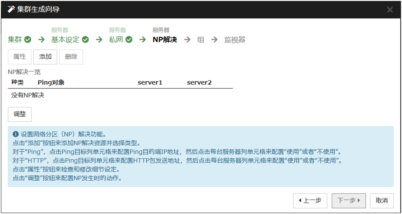Select the 监视器 wizard step
The width and height of the screenshot is (402, 214).
(235, 40)
